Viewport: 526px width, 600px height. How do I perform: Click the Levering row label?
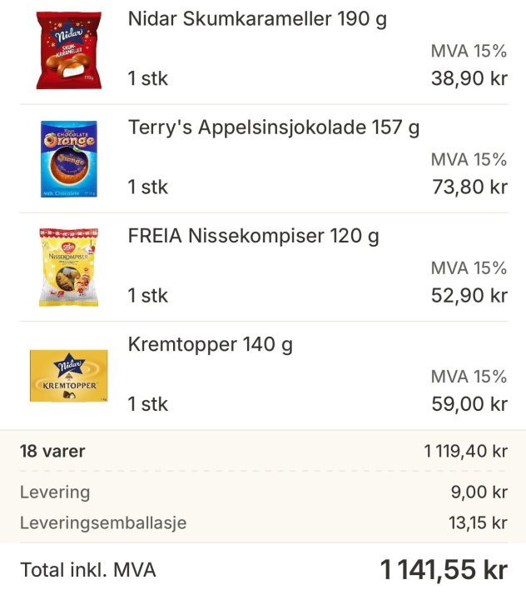[55, 492]
